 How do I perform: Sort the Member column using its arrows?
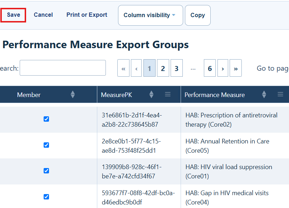[x=73, y=94]
